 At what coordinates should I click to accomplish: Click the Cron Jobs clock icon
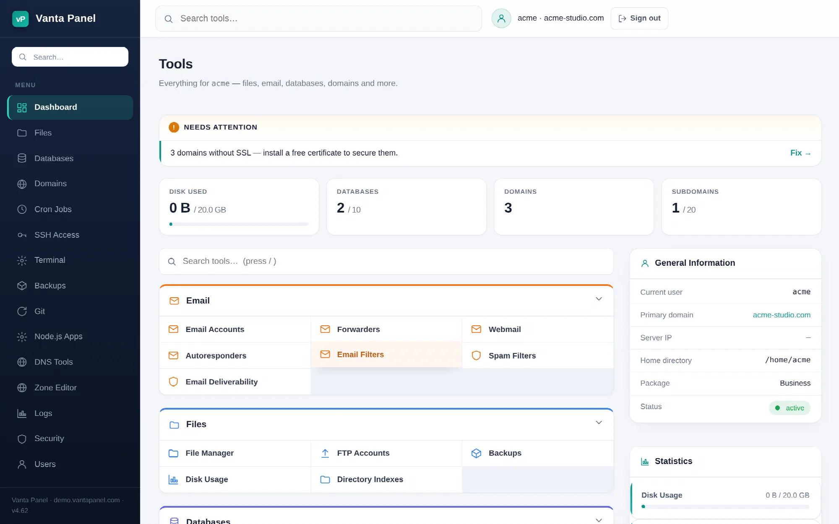pos(22,209)
